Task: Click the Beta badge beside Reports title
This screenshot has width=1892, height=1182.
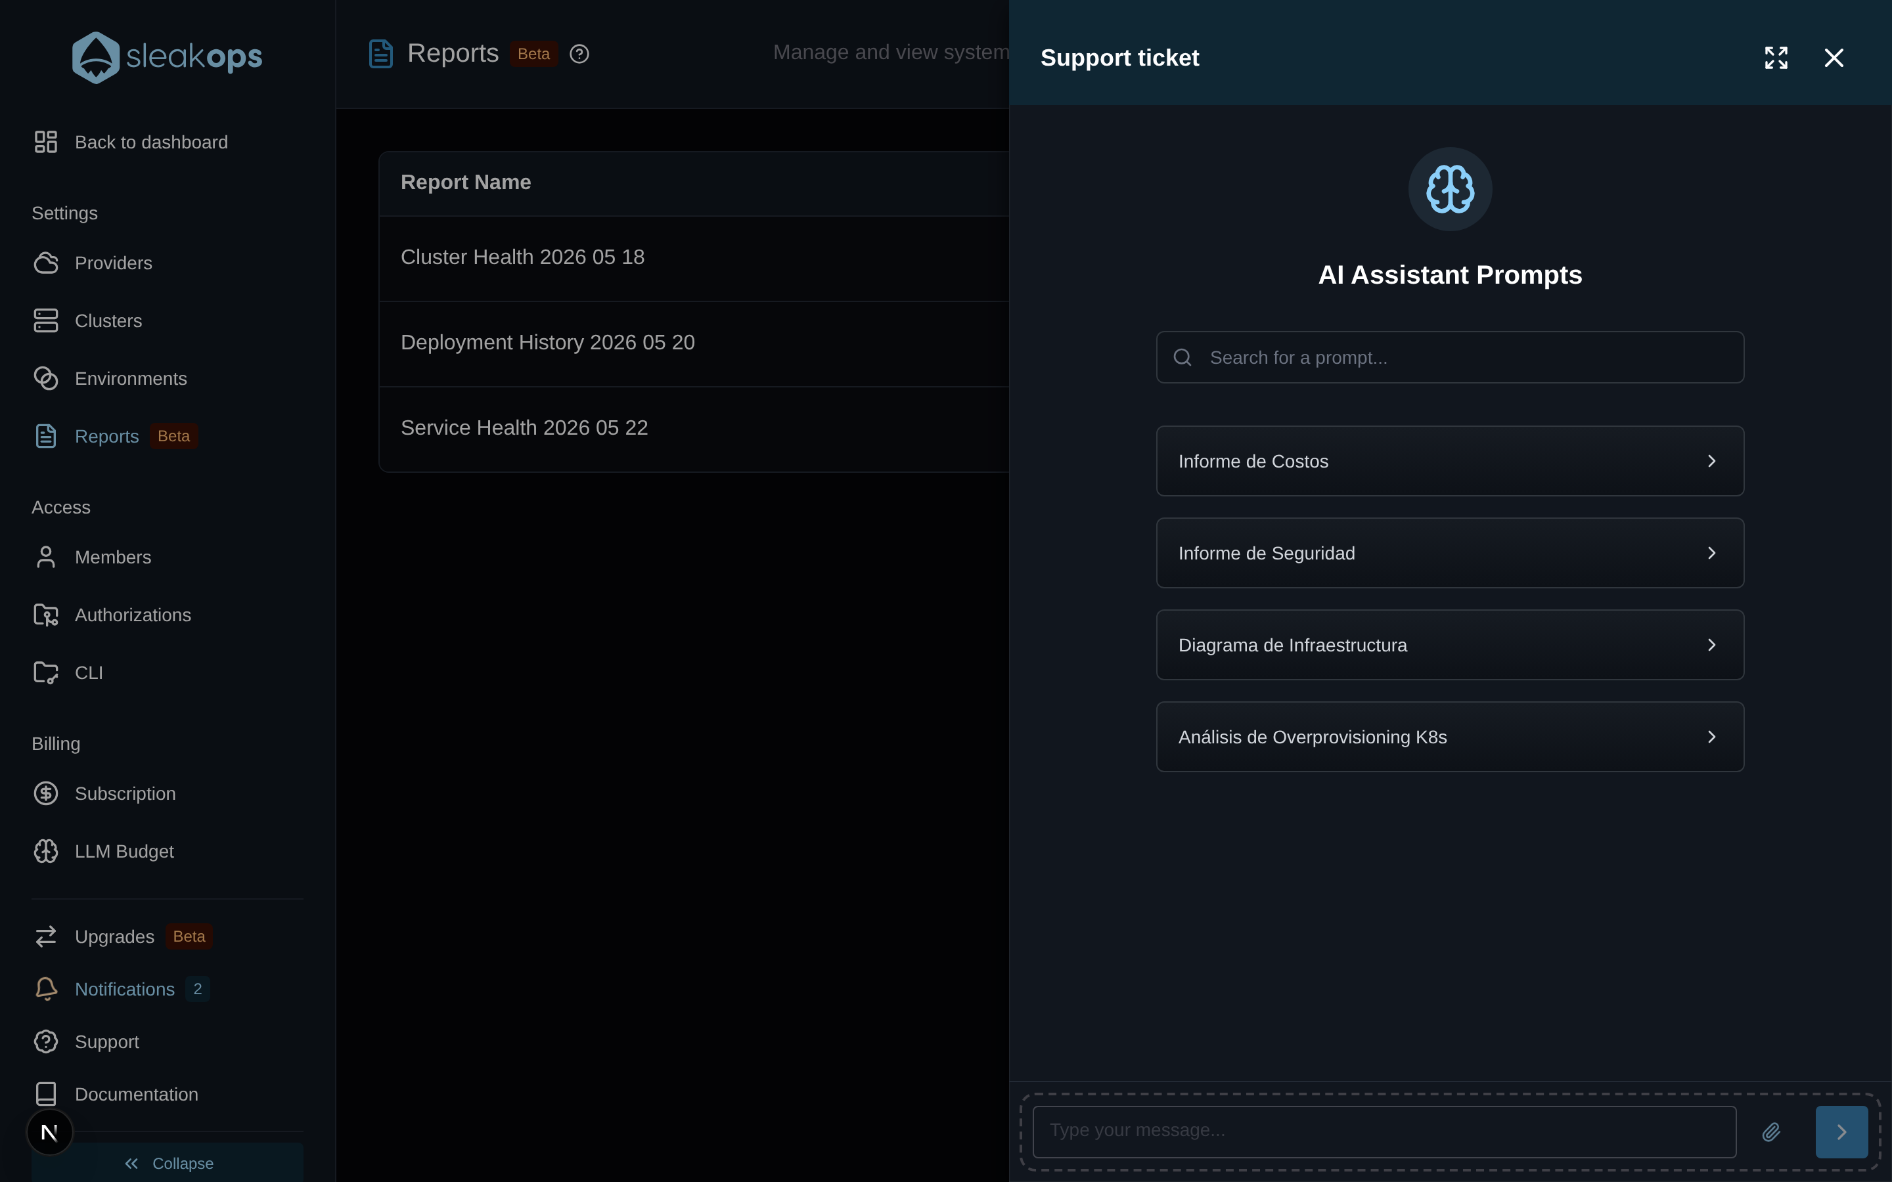Action: (534, 54)
